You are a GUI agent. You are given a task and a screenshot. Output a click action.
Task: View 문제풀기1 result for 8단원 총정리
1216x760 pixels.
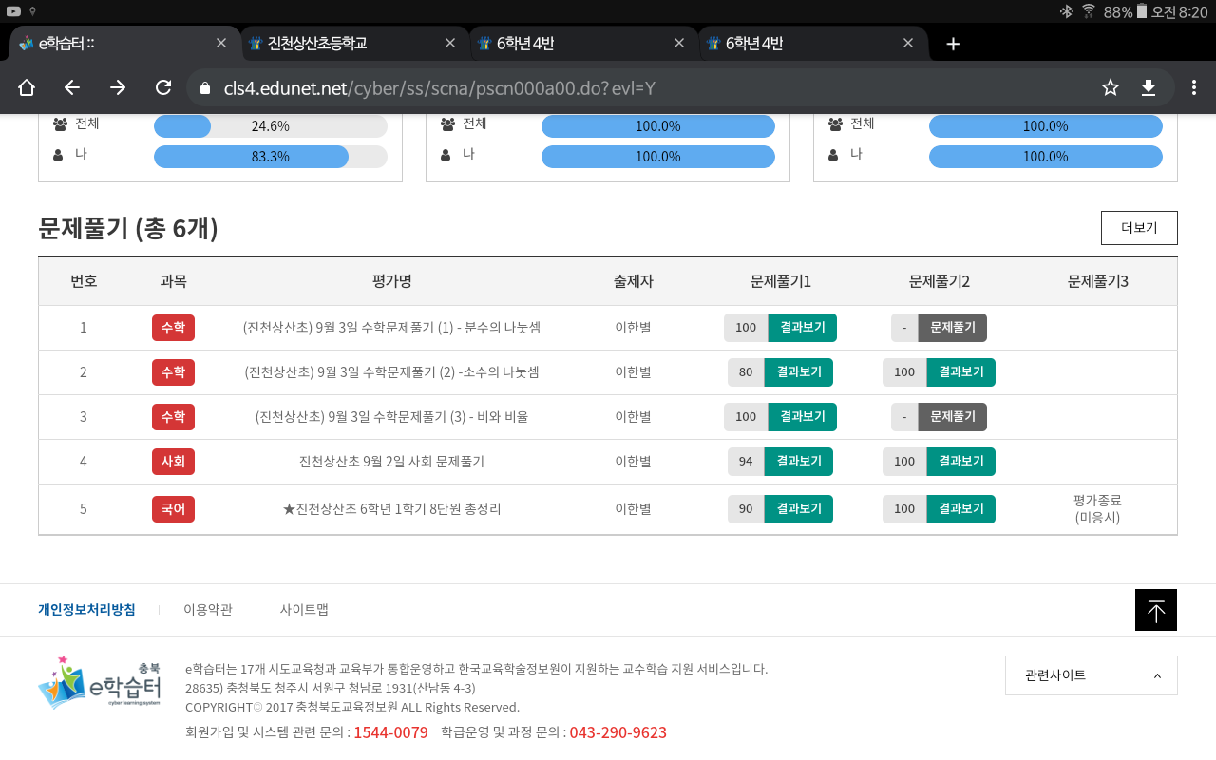click(799, 509)
